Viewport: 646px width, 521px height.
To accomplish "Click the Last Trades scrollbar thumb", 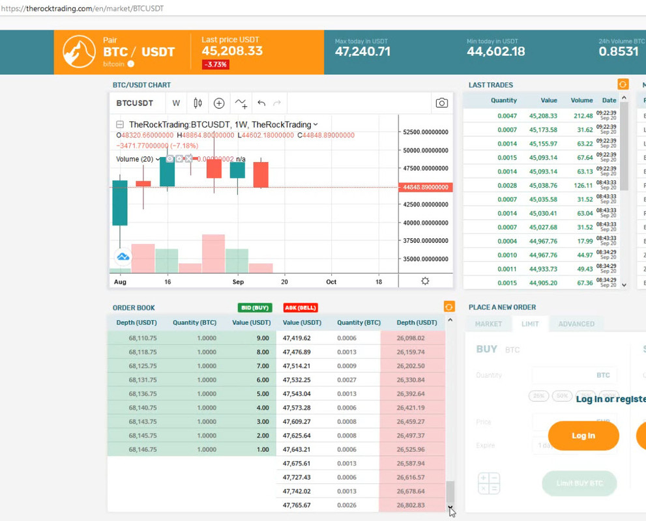I will pos(624,146).
